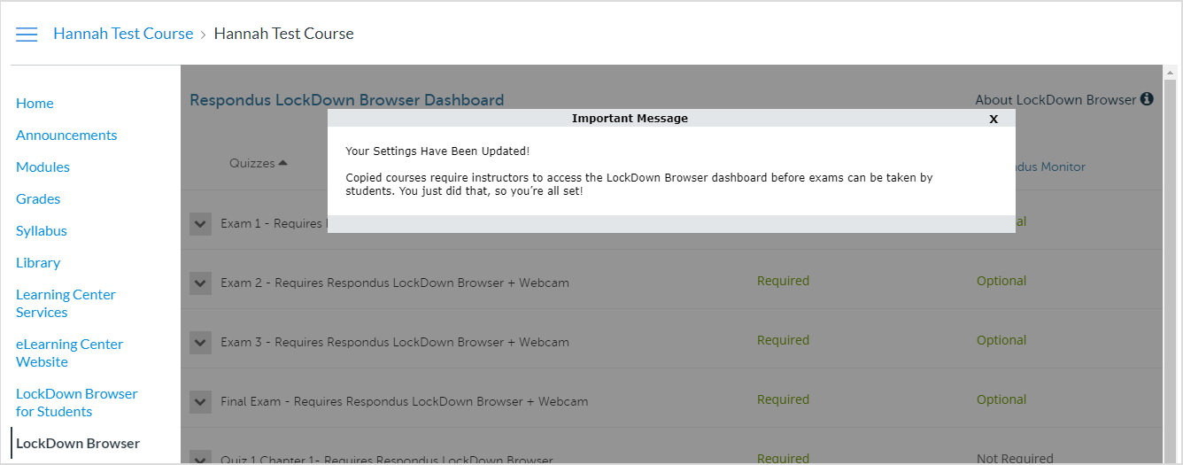Open Learning Center Services link
Image resolution: width=1183 pixels, height=465 pixels.
coord(66,303)
